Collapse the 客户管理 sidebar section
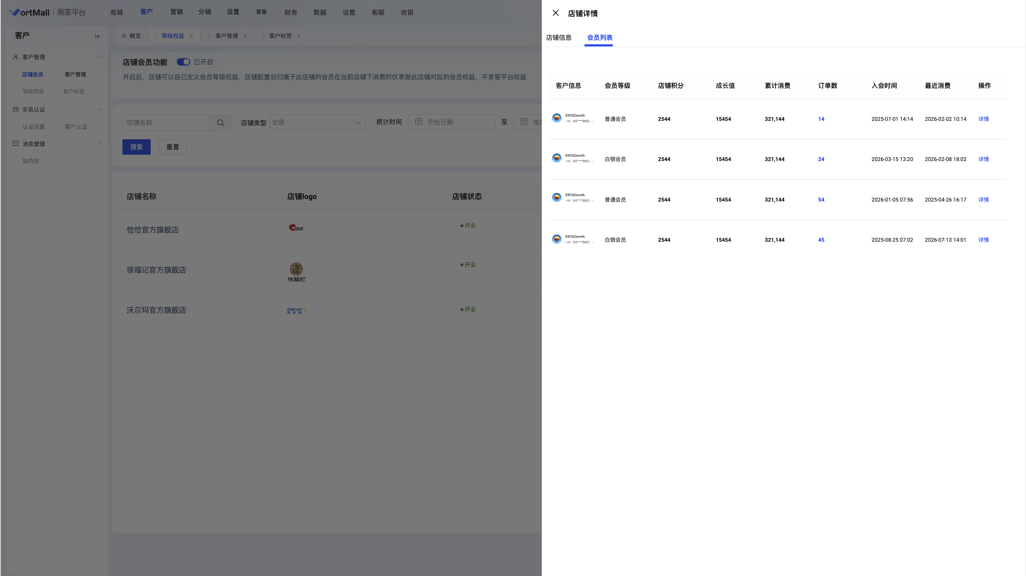1026x576 pixels. point(99,57)
